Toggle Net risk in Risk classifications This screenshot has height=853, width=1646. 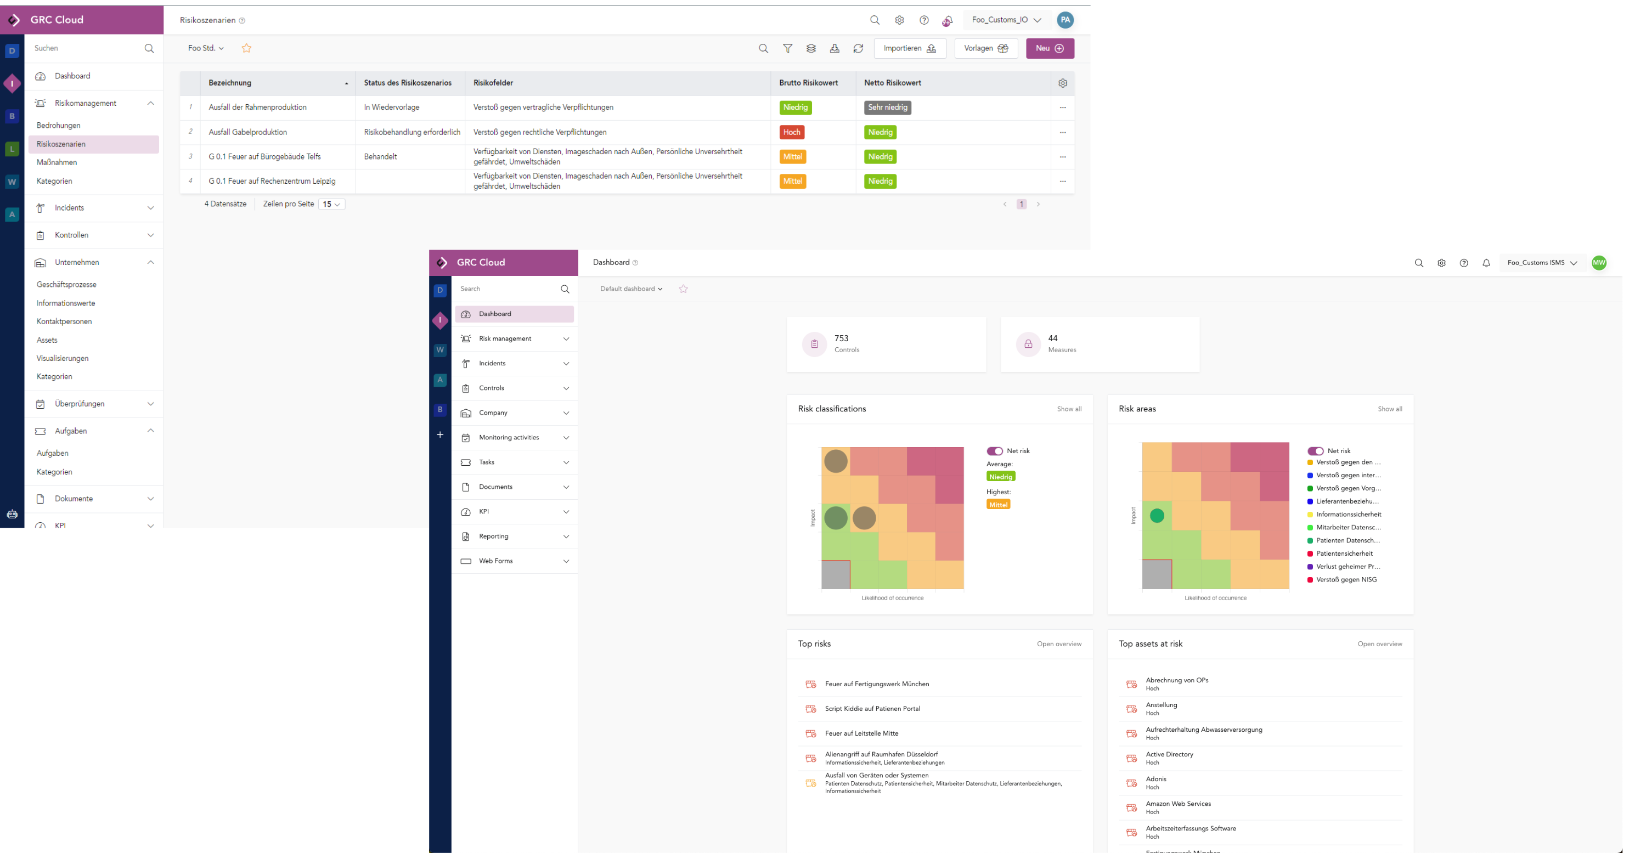click(x=994, y=451)
